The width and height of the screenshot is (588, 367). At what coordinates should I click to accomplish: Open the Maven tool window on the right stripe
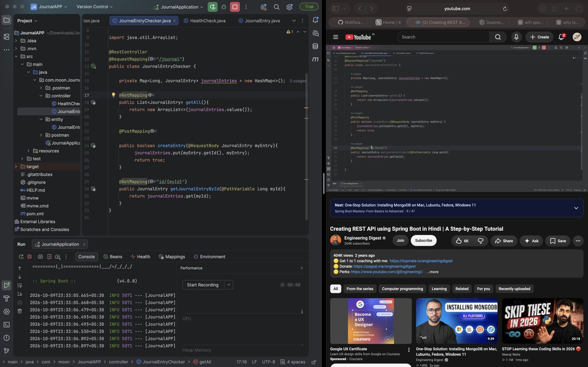point(315,59)
